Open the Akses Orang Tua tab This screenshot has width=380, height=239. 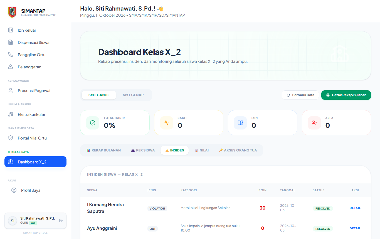click(x=238, y=150)
